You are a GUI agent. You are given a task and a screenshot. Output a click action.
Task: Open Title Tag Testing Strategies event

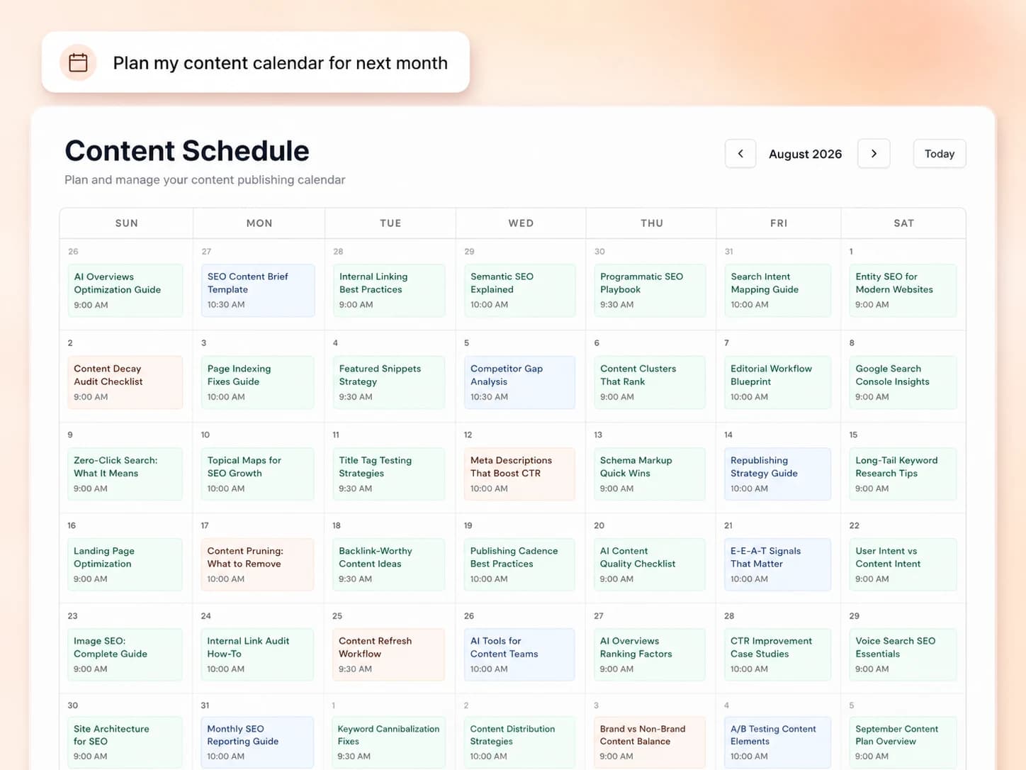(x=389, y=474)
